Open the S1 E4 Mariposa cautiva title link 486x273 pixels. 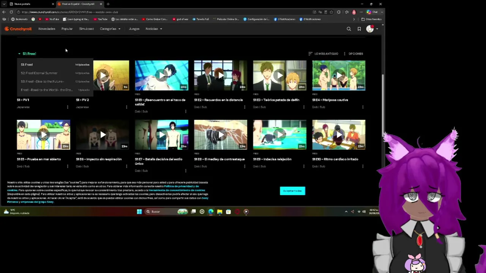pyautogui.click(x=330, y=100)
